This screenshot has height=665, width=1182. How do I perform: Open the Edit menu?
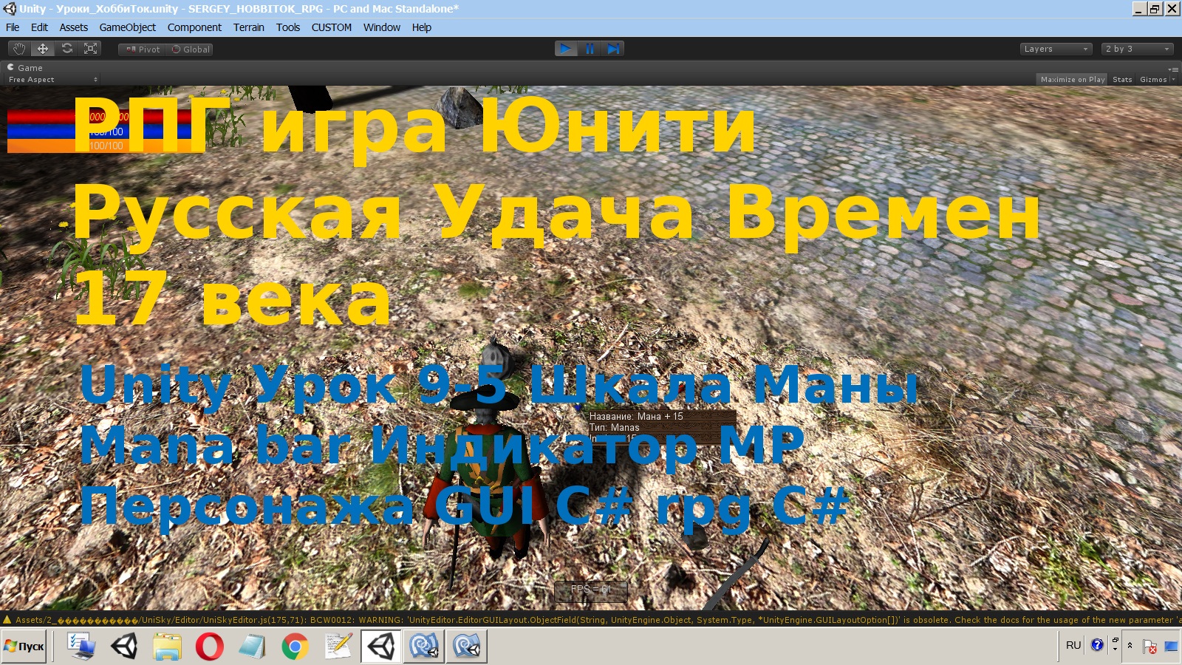tap(39, 27)
